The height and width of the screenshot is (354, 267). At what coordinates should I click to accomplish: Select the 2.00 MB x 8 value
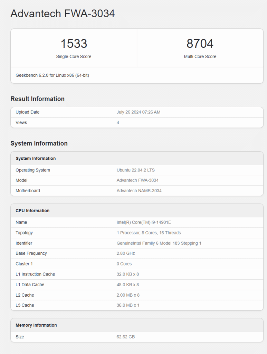tap(128, 295)
